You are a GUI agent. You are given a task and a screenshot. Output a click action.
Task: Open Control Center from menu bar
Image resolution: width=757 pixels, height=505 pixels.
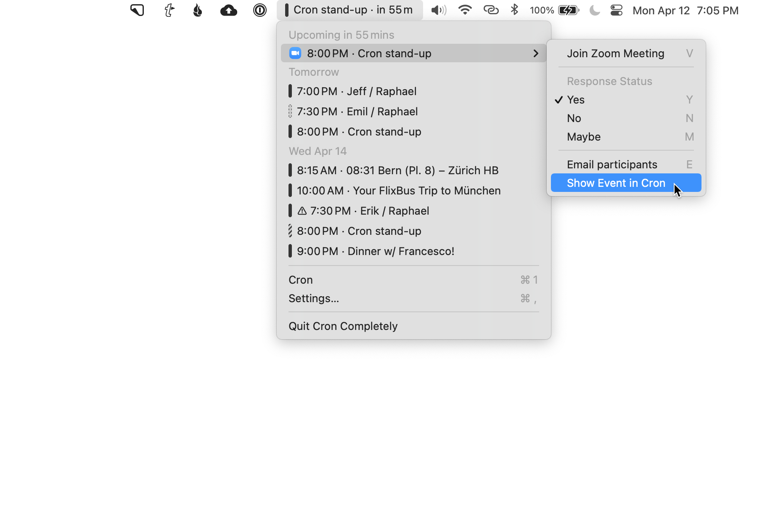616,10
